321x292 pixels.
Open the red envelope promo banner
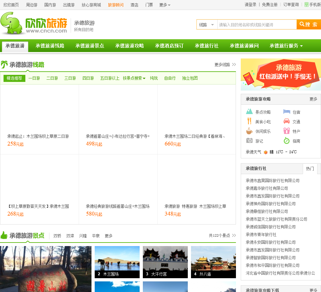point(281,75)
